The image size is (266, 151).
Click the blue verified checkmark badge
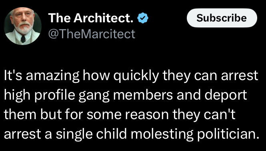pos(143,18)
